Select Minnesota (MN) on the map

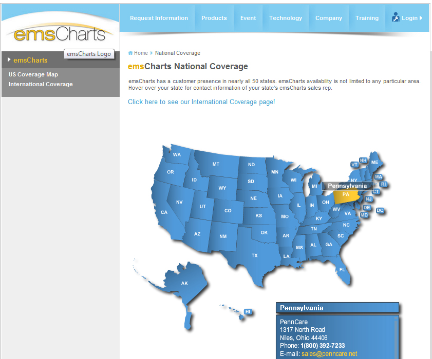275,172
